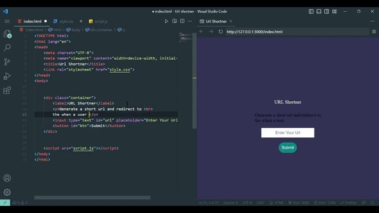Open preview panel More Actions ellipsis

click(372, 21)
